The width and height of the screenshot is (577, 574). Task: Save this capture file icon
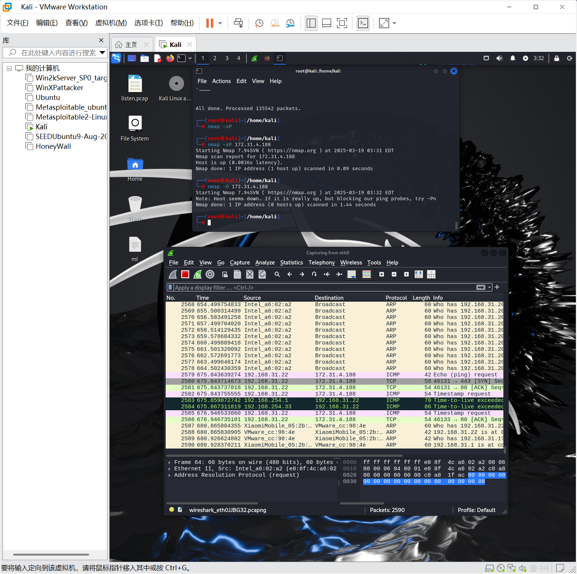pyautogui.click(x=237, y=274)
